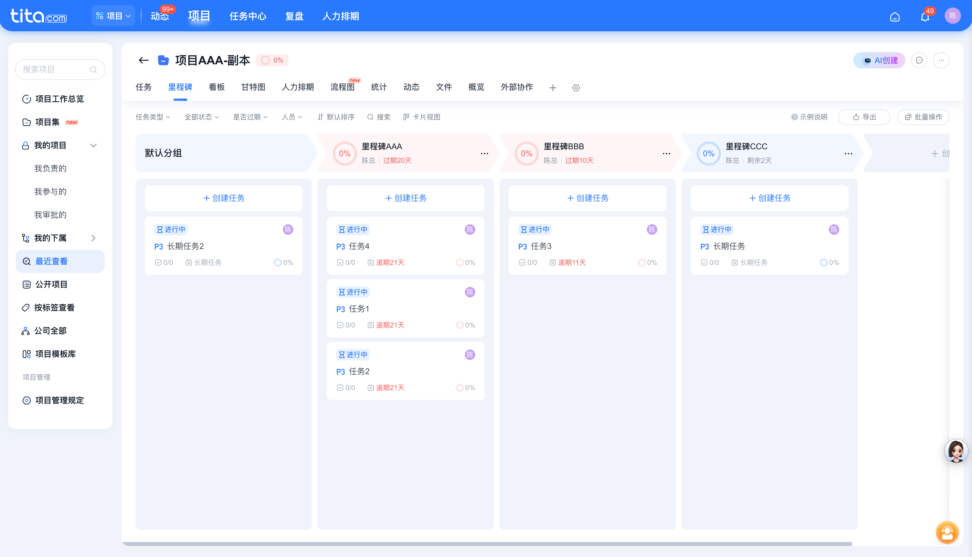The image size is (972, 557).
Task: Click the AI创建 button
Action: click(879, 60)
